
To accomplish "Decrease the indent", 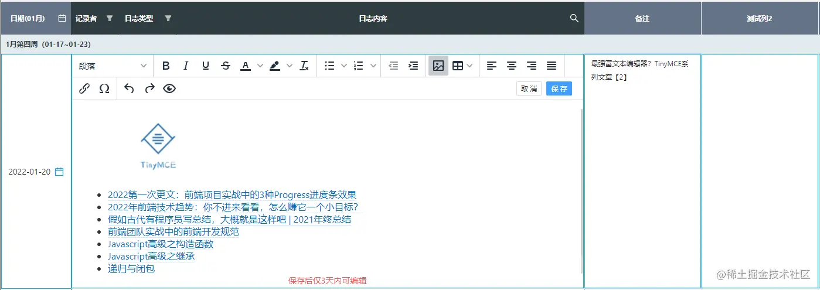I will coord(393,66).
